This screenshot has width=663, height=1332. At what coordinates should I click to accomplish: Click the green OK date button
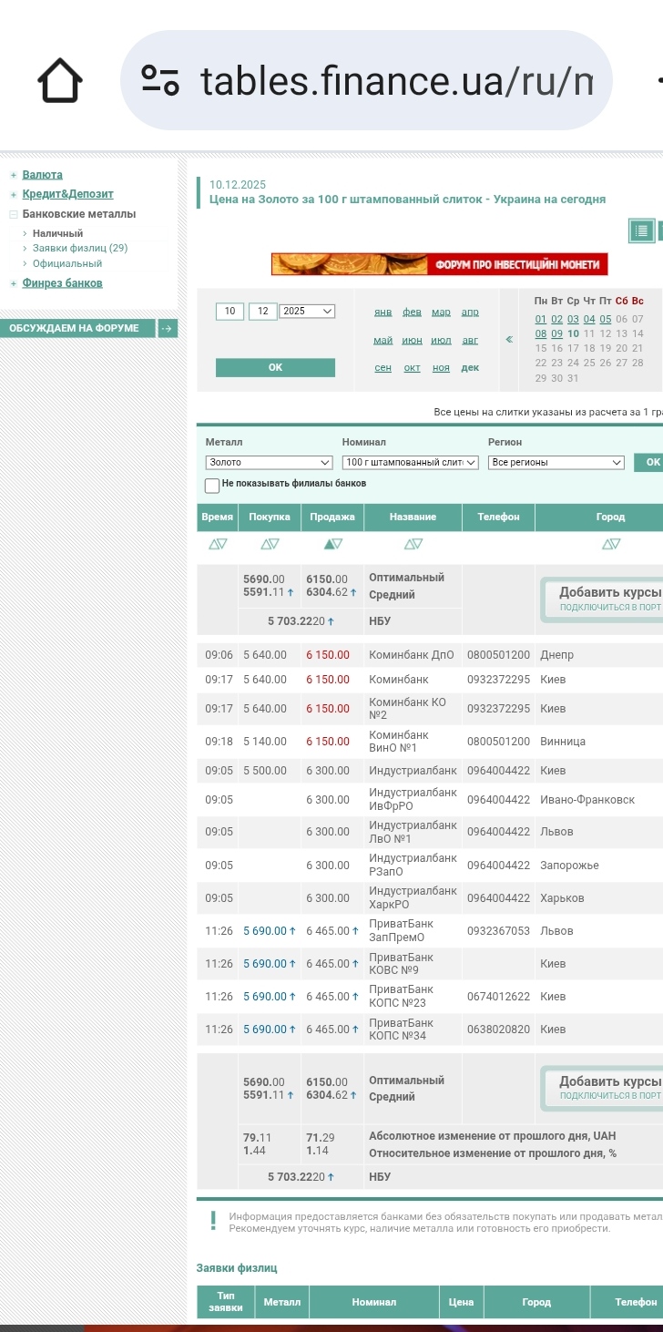tap(275, 367)
